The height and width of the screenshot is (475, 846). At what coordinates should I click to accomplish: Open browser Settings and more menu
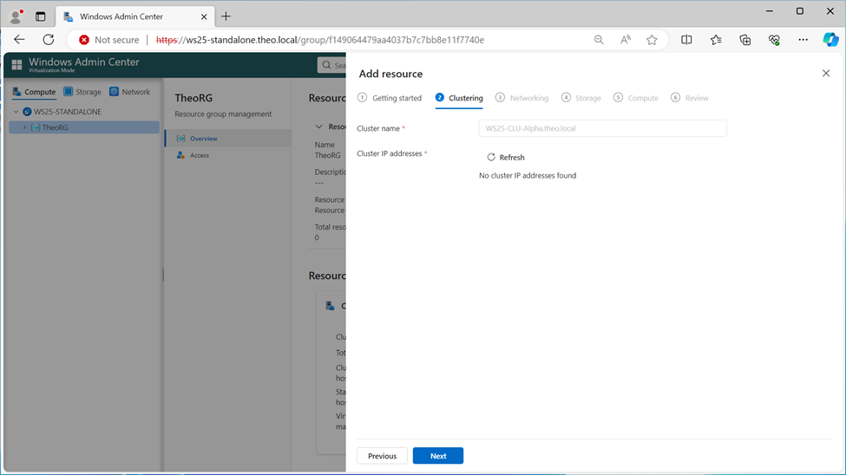tap(803, 39)
